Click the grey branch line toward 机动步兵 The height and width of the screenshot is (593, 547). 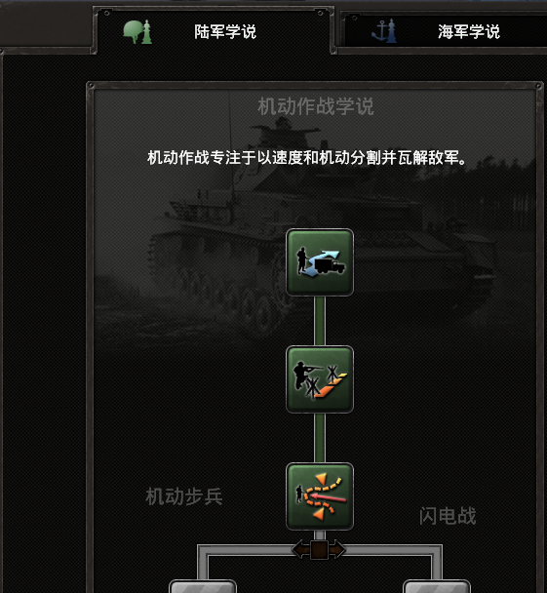[203, 563]
